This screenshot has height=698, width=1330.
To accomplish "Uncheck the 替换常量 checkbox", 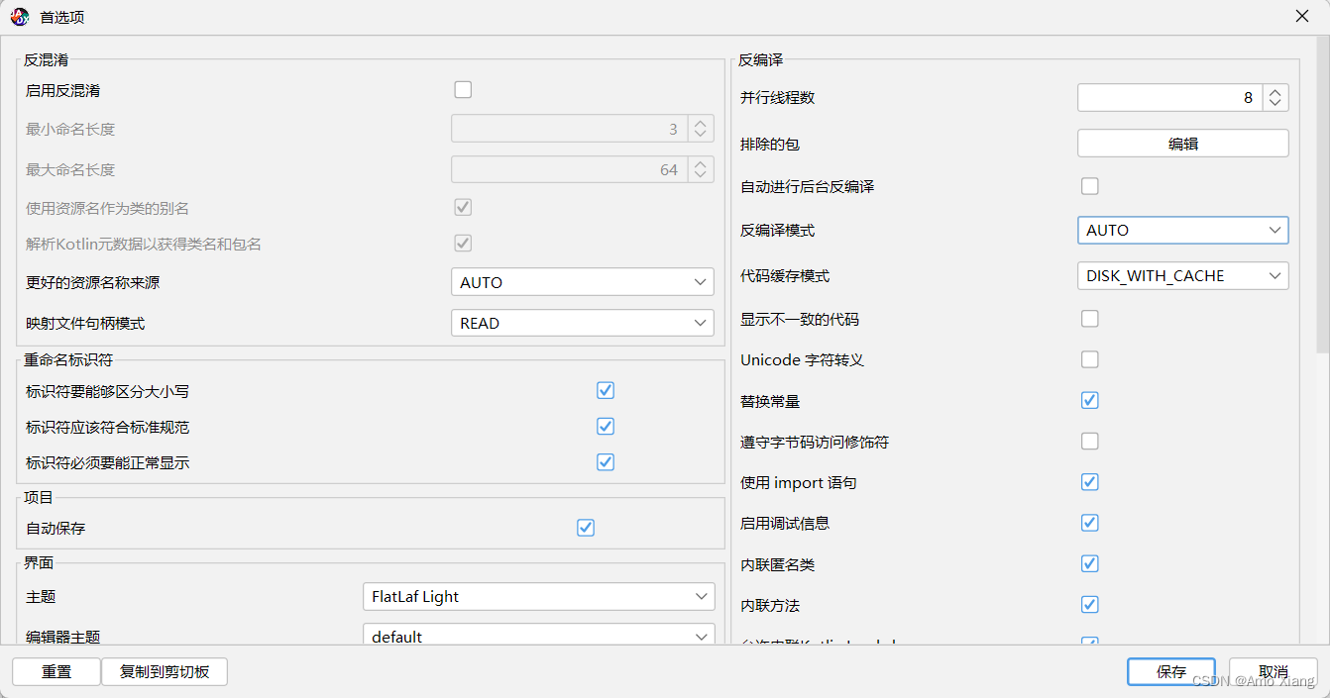I will [x=1090, y=401].
